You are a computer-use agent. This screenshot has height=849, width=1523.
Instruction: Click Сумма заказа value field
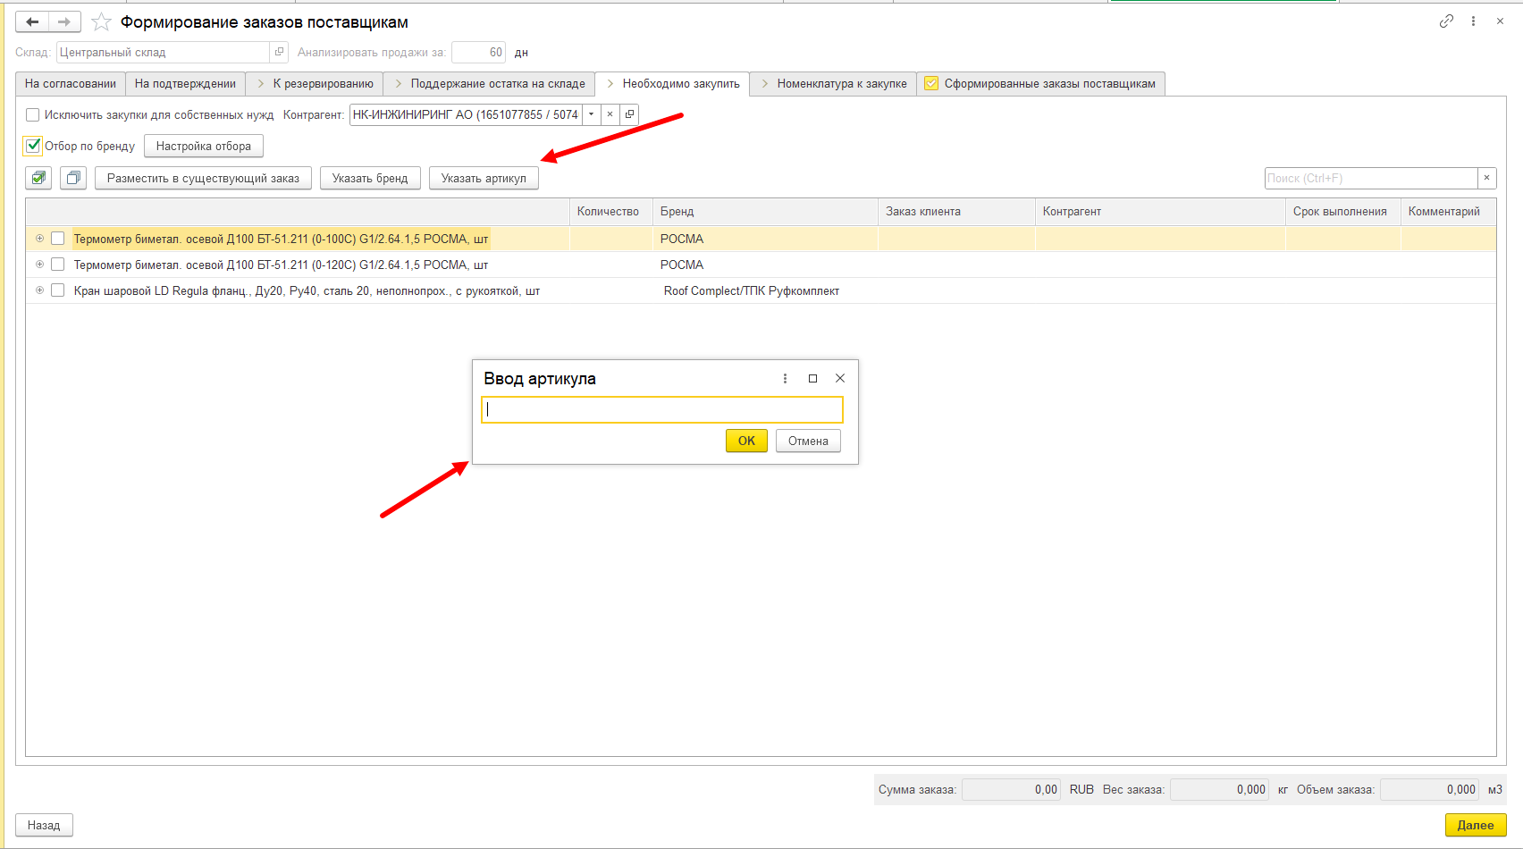(1011, 789)
